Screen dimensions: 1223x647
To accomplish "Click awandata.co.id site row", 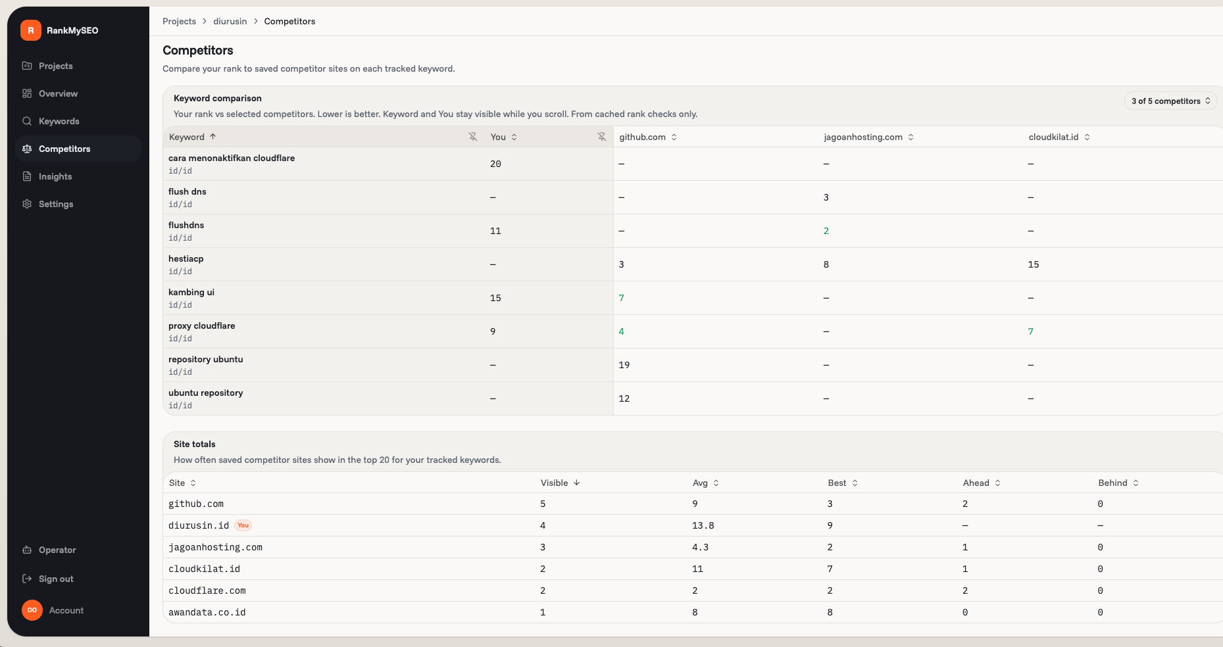I will click(x=692, y=612).
